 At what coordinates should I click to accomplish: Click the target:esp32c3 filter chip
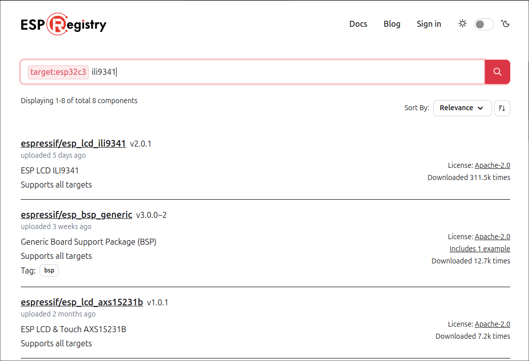pos(58,72)
